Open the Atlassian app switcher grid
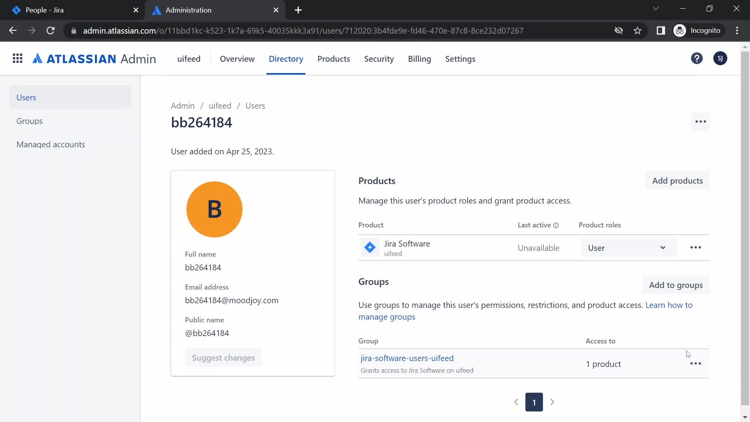This screenshot has height=422, width=750. 18,59
